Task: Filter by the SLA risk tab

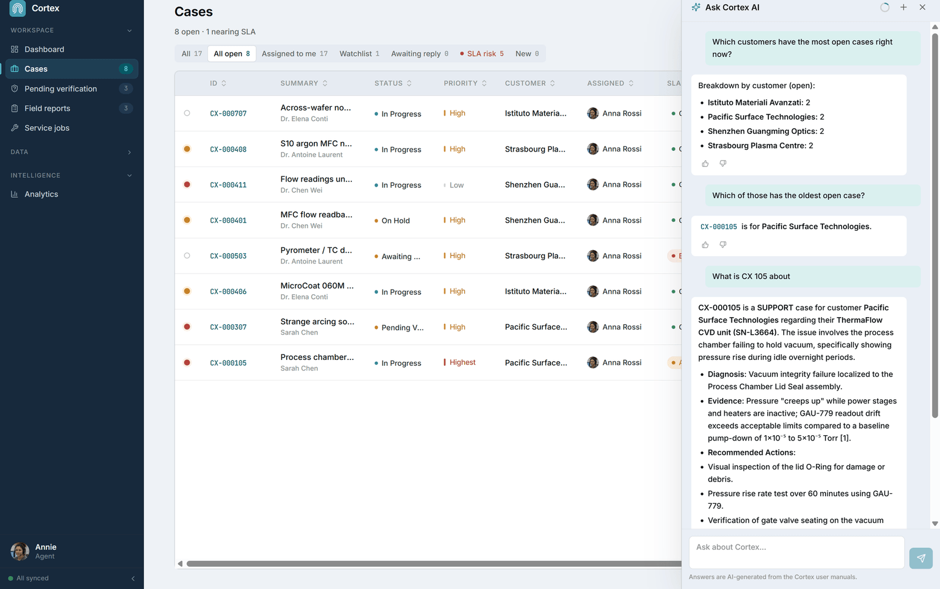Action: pos(482,53)
